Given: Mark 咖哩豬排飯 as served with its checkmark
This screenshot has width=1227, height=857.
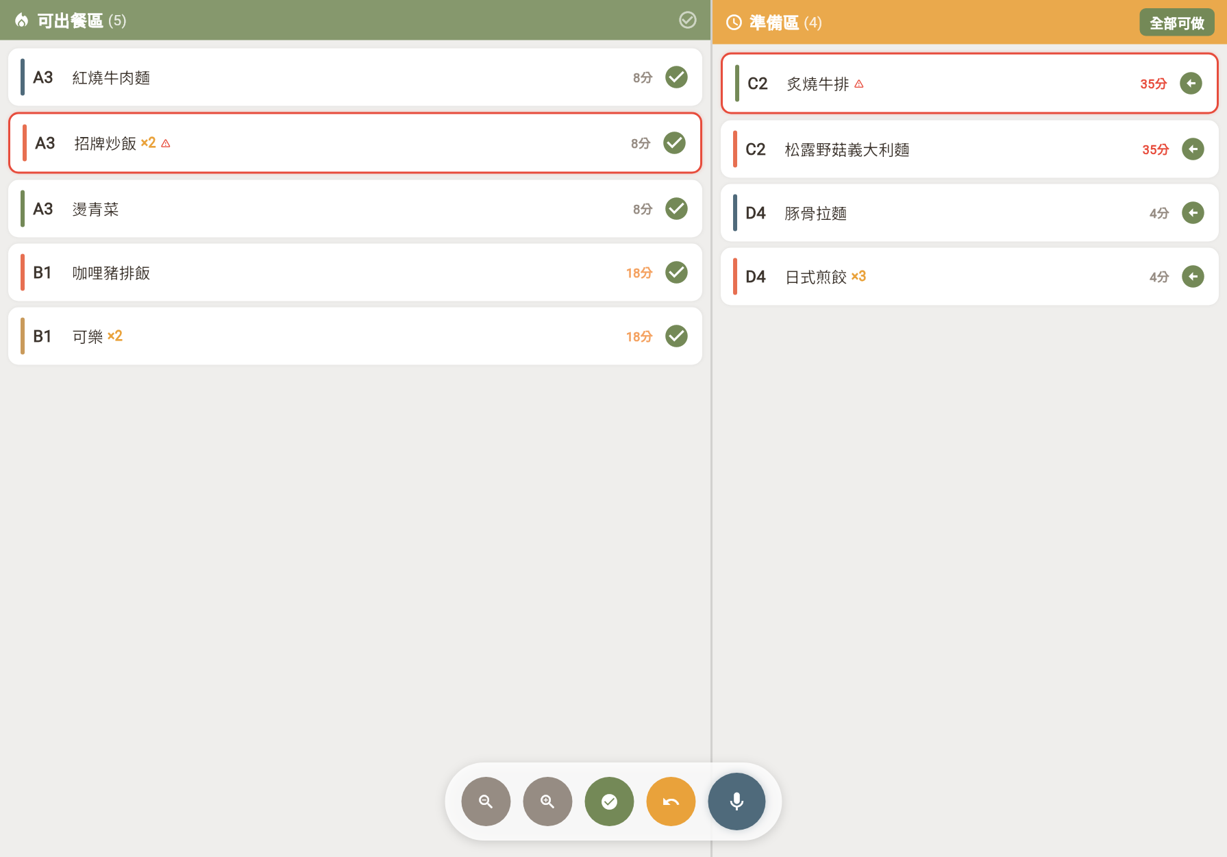Looking at the screenshot, I should 676,273.
